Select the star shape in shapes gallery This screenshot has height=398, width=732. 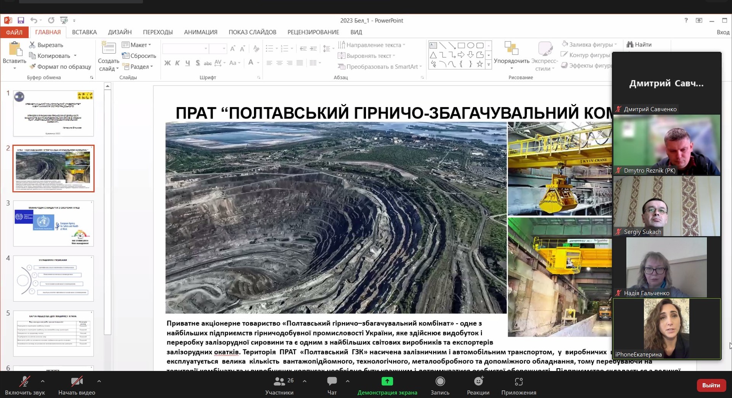pos(480,64)
